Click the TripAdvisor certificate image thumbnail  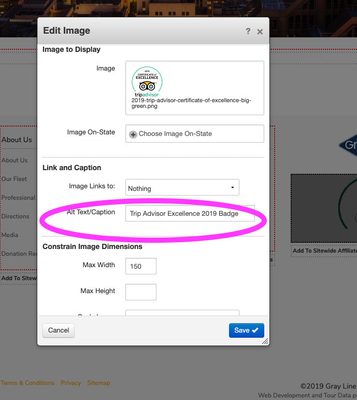pos(147,81)
